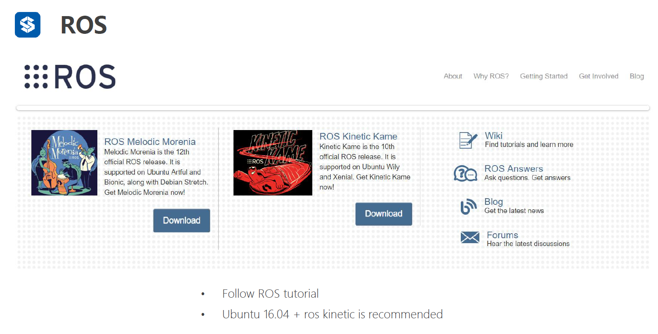This screenshot has height=334, width=658.
Task: Open the Wiki document pencil icon
Action: [468, 140]
